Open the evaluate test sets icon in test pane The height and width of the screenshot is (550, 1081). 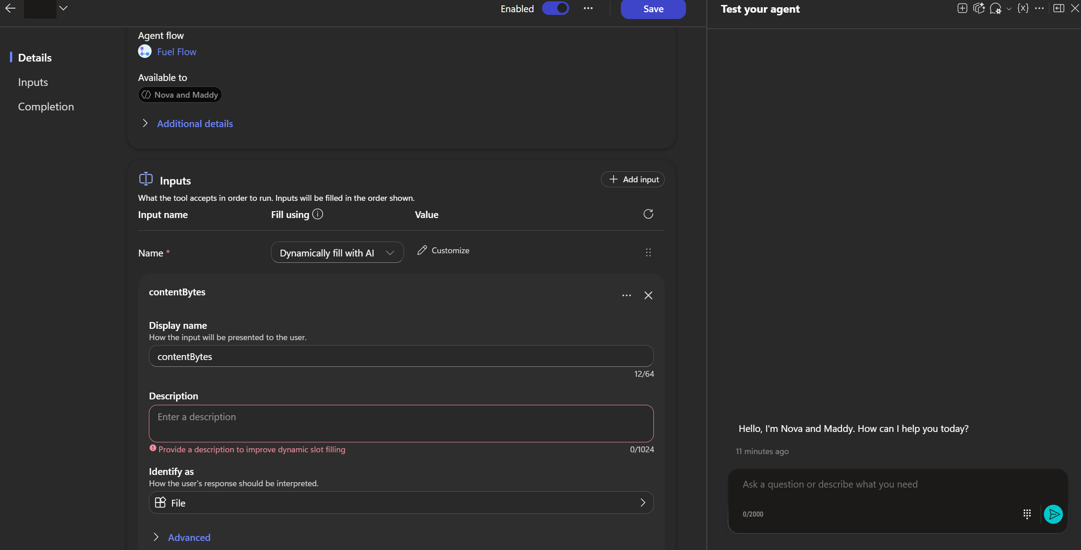pos(979,8)
